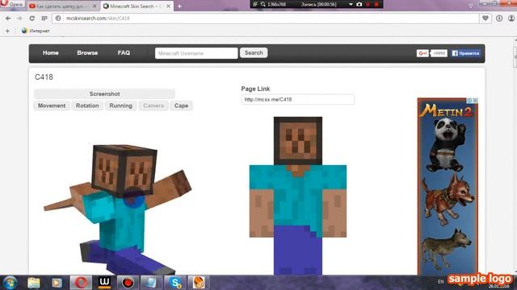
Task: Select the Minecraft Skin Search tab
Action: [x=137, y=6]
